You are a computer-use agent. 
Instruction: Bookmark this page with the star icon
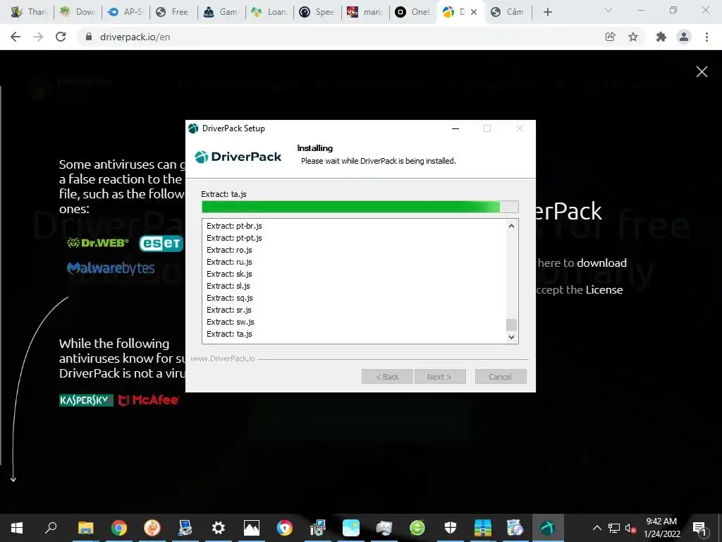point(633,37)
